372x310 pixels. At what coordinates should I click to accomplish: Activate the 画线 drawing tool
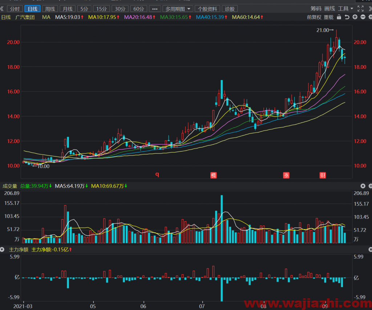tap(329, 9)
